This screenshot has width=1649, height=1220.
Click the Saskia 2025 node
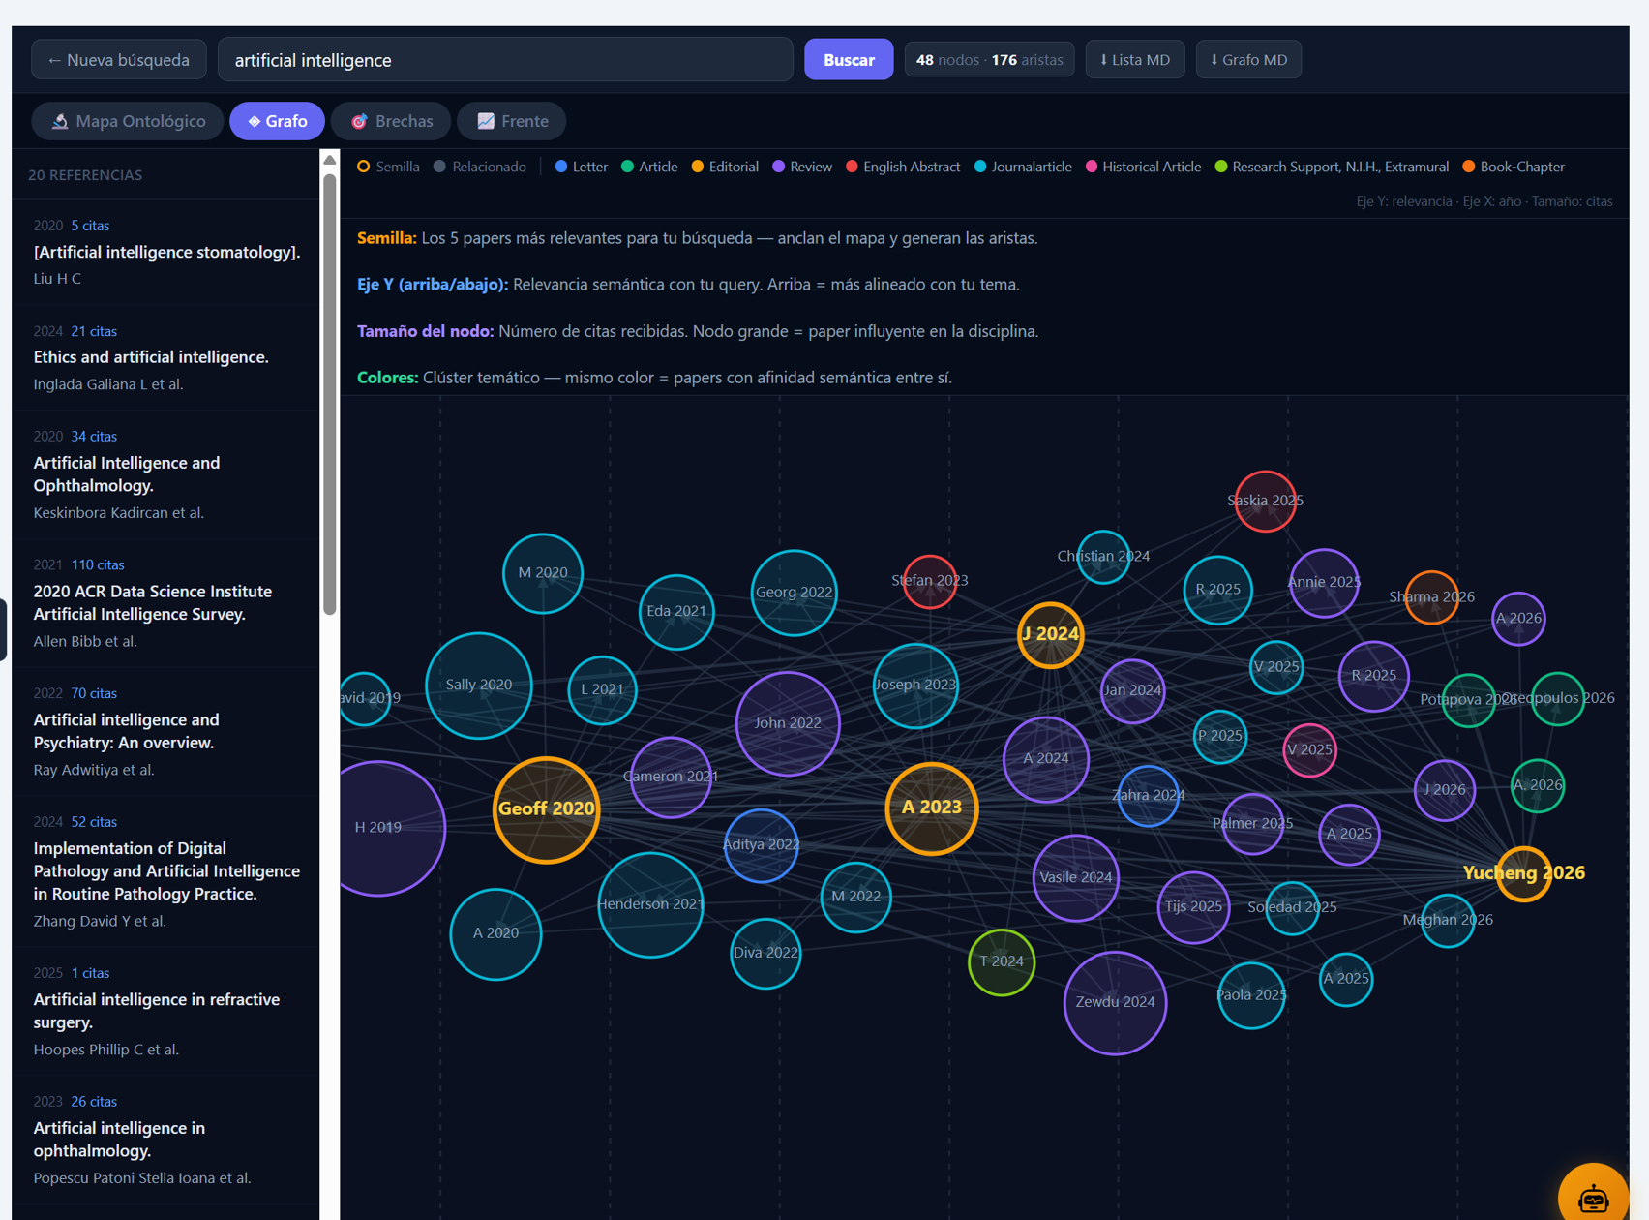click(x=1265, y=502)
